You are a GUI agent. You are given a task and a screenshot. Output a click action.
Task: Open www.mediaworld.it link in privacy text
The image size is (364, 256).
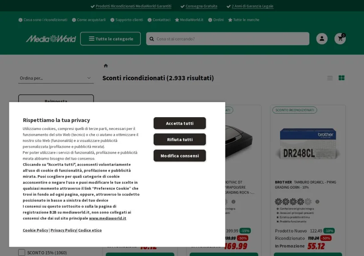107,218
